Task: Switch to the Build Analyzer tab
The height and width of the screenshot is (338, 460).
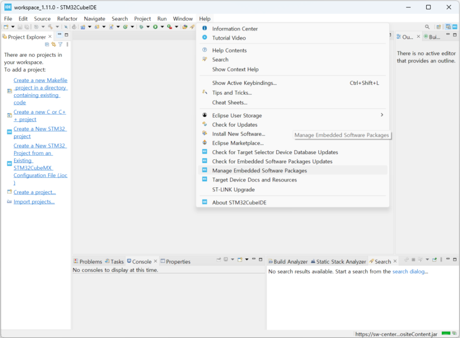Action: (288, 261)
